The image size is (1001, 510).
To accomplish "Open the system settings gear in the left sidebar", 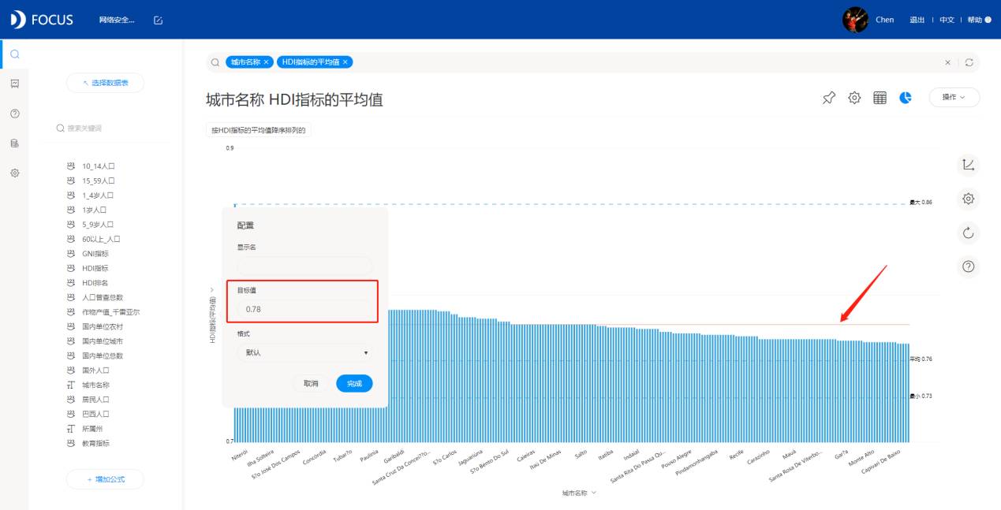I will pyautogui.click(x=14, y=173).
